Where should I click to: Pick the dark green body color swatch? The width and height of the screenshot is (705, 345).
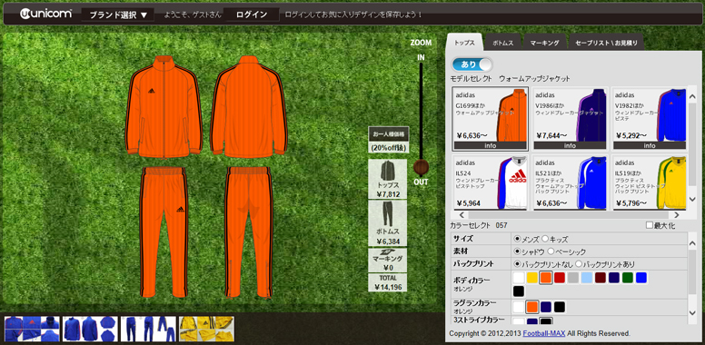(x=628, y=278)
